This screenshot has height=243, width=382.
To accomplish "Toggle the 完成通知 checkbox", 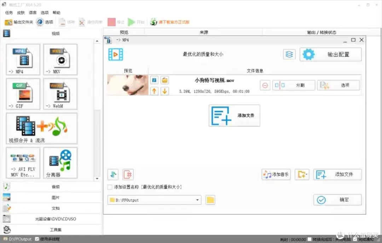I will pyautogui.click(x=355, y=239).
